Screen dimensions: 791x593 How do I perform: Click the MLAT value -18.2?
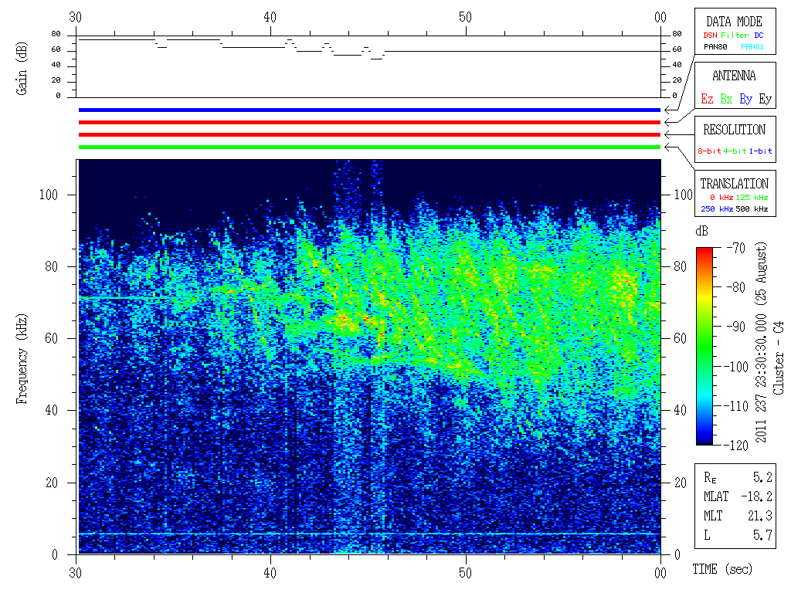756,496
